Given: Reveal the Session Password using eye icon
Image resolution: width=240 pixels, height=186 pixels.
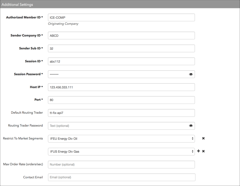Looking at the screenshot, I should tap(191, 74).
